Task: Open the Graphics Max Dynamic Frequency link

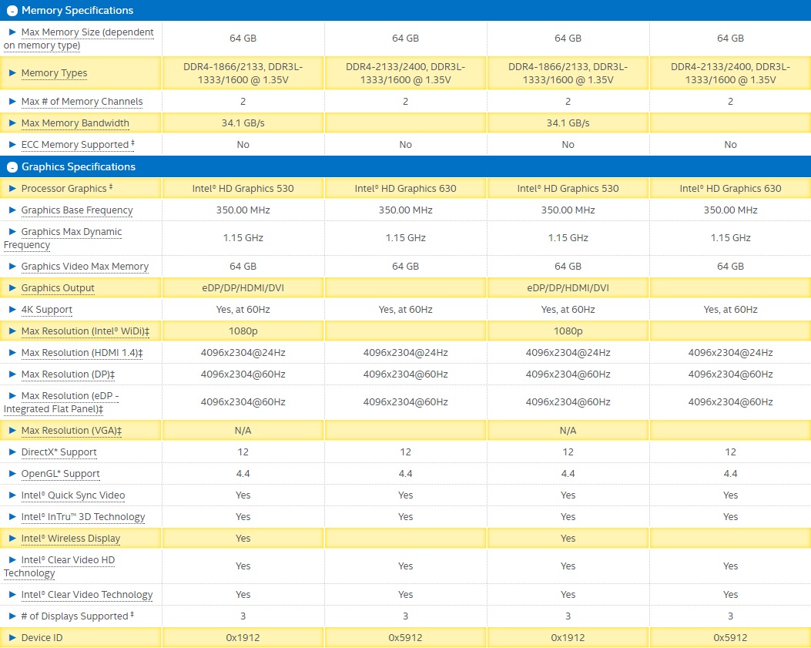Action: pos(72,232)
